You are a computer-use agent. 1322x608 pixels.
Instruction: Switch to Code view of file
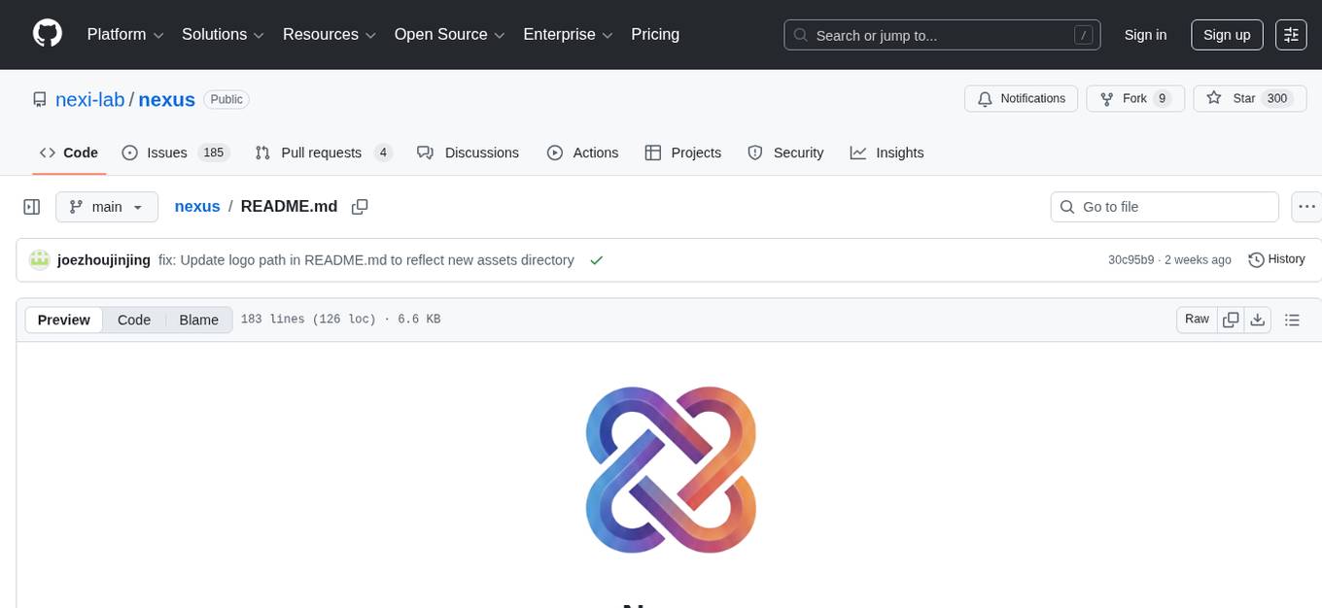coord(134,320)
